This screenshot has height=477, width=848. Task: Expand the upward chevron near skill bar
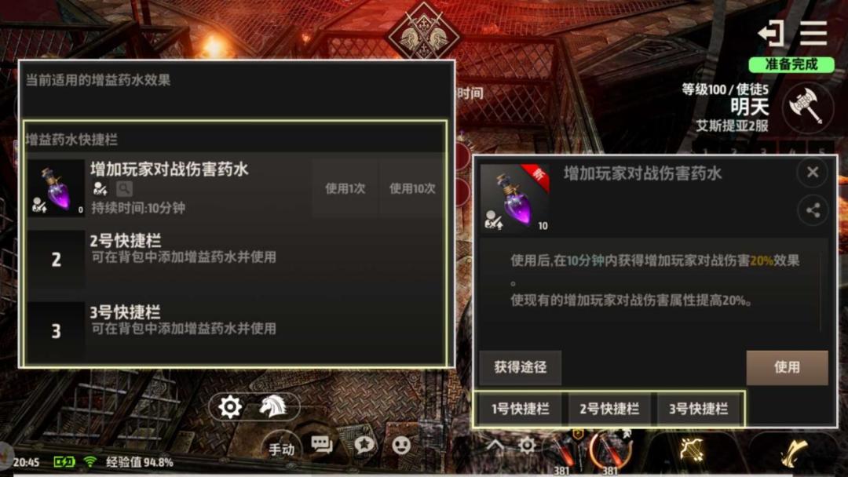[495, 445]
